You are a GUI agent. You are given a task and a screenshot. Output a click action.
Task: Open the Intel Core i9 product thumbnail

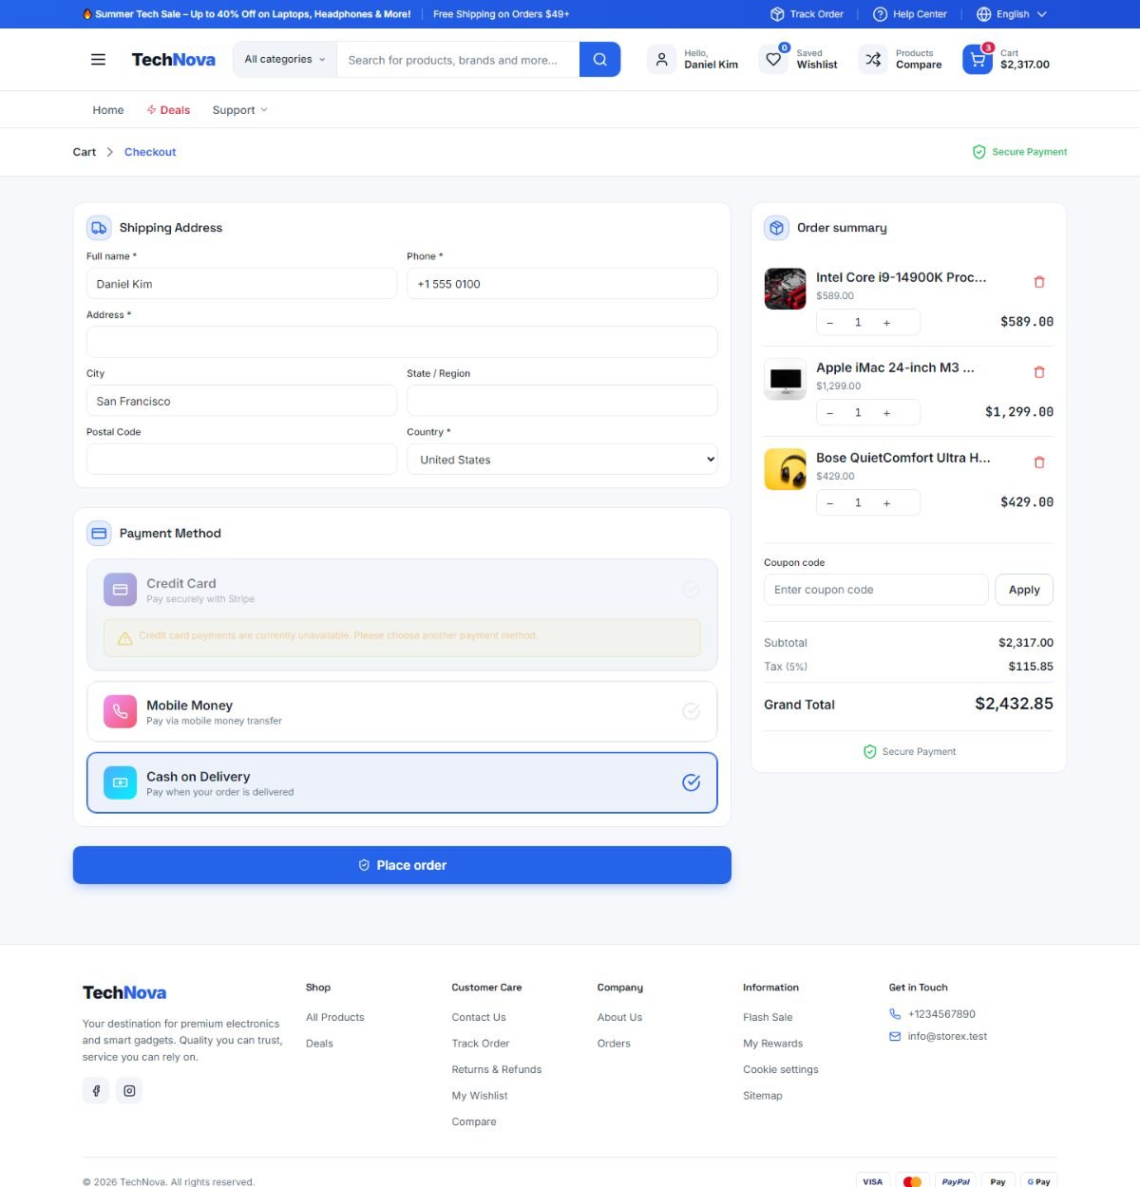click(x=786, y=289)
